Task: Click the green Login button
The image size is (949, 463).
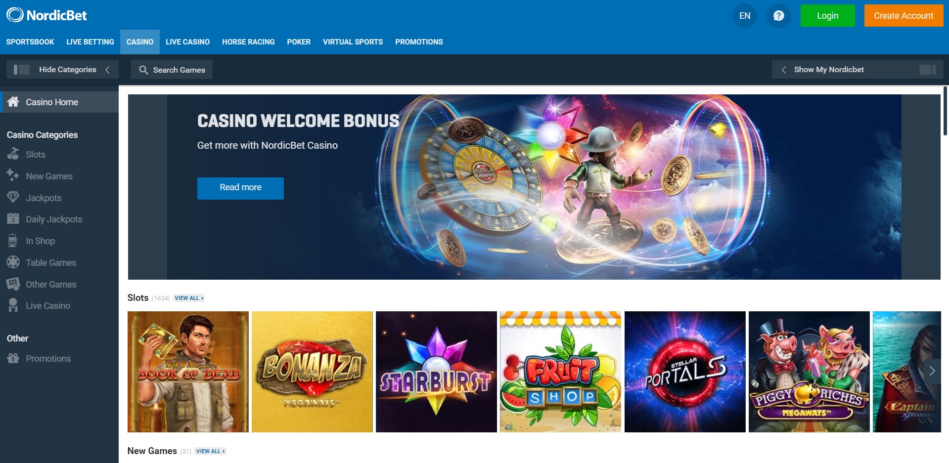Action: tap(827, 16)
